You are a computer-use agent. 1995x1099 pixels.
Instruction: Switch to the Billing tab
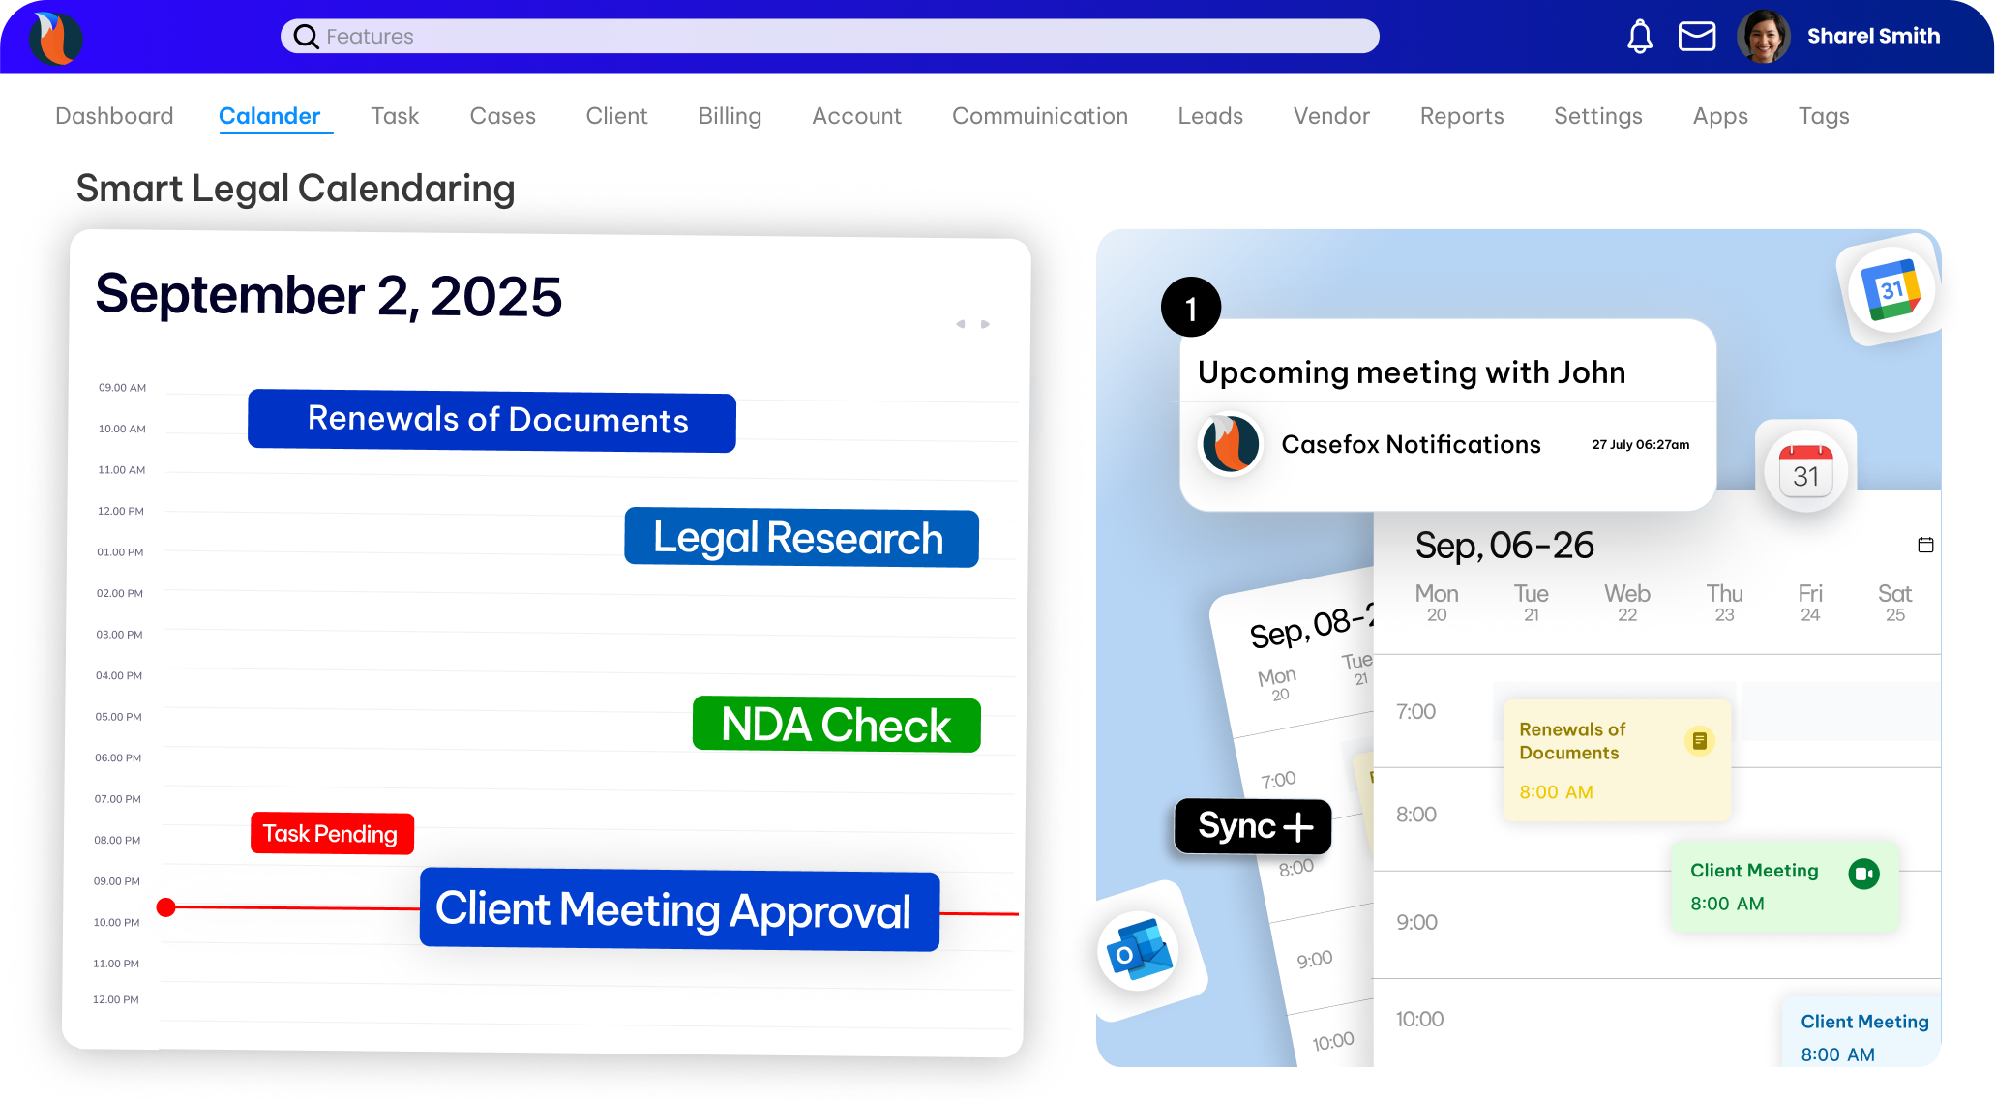click(x=730, y=116)
